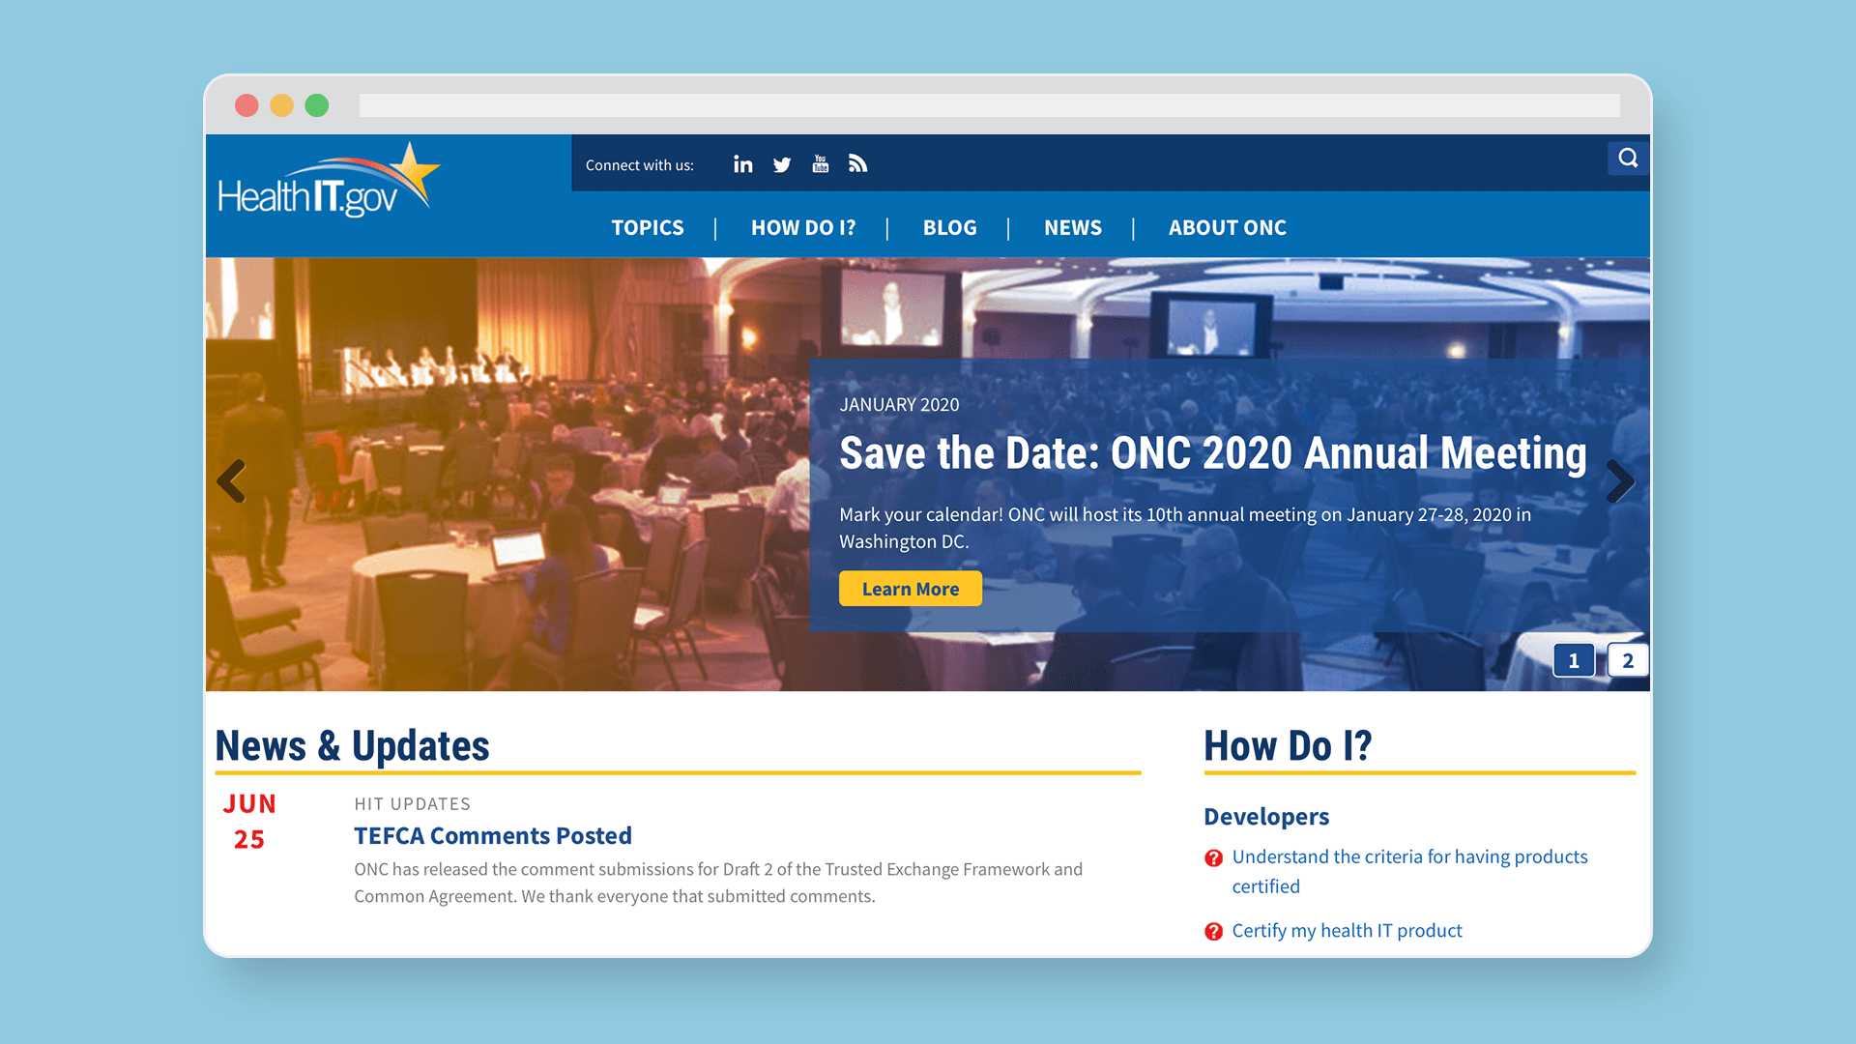Click TEFCA summary text 'ONC has released'
1856x1044 pixels.
(x=718, y=883)
